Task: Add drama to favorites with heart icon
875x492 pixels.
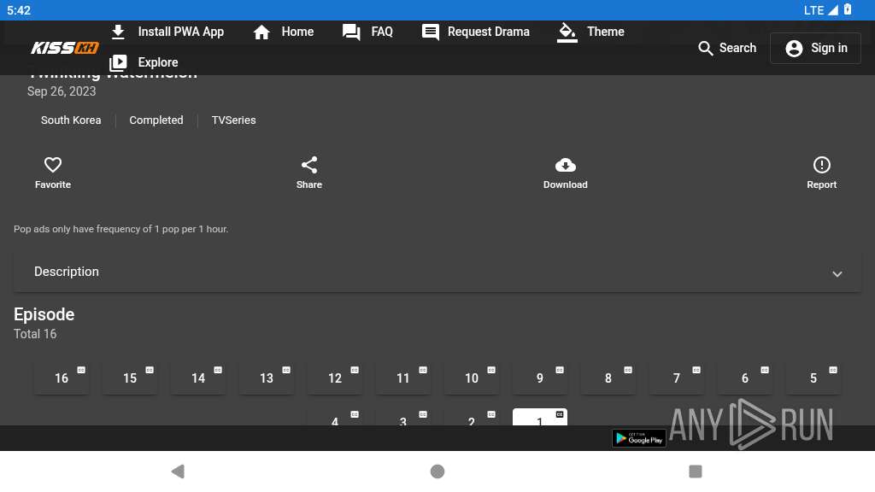Action: (53, 165)
